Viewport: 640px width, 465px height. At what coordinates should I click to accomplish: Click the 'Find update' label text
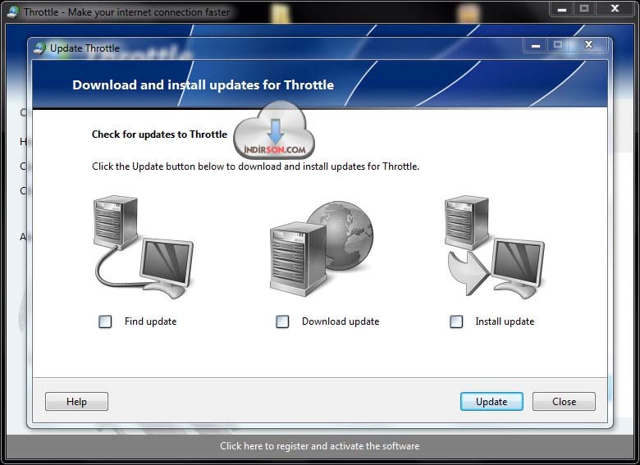[151, 321]
